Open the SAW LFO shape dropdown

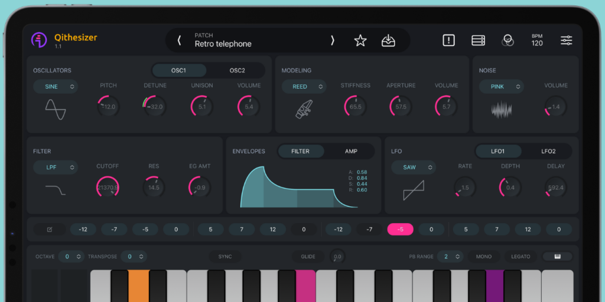pyautogui.click(x=414, y=168)
